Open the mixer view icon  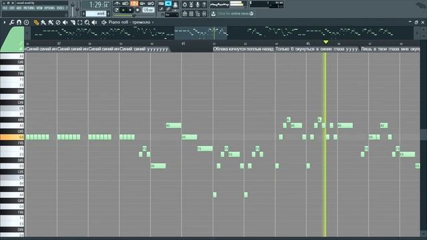[x=204, y=13]
